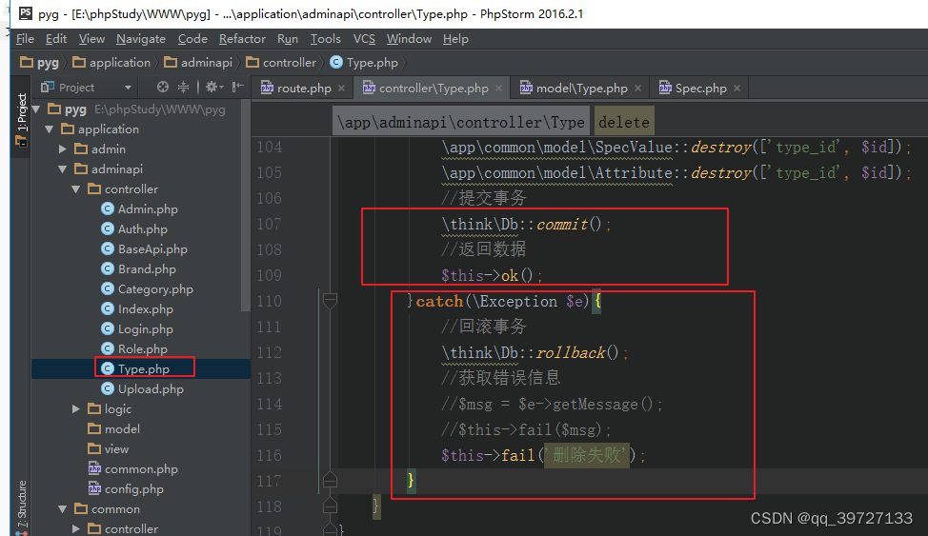This screenshot has height=536, width=928.
Task: Select common.php in the project tree
Action: point(132,469)
